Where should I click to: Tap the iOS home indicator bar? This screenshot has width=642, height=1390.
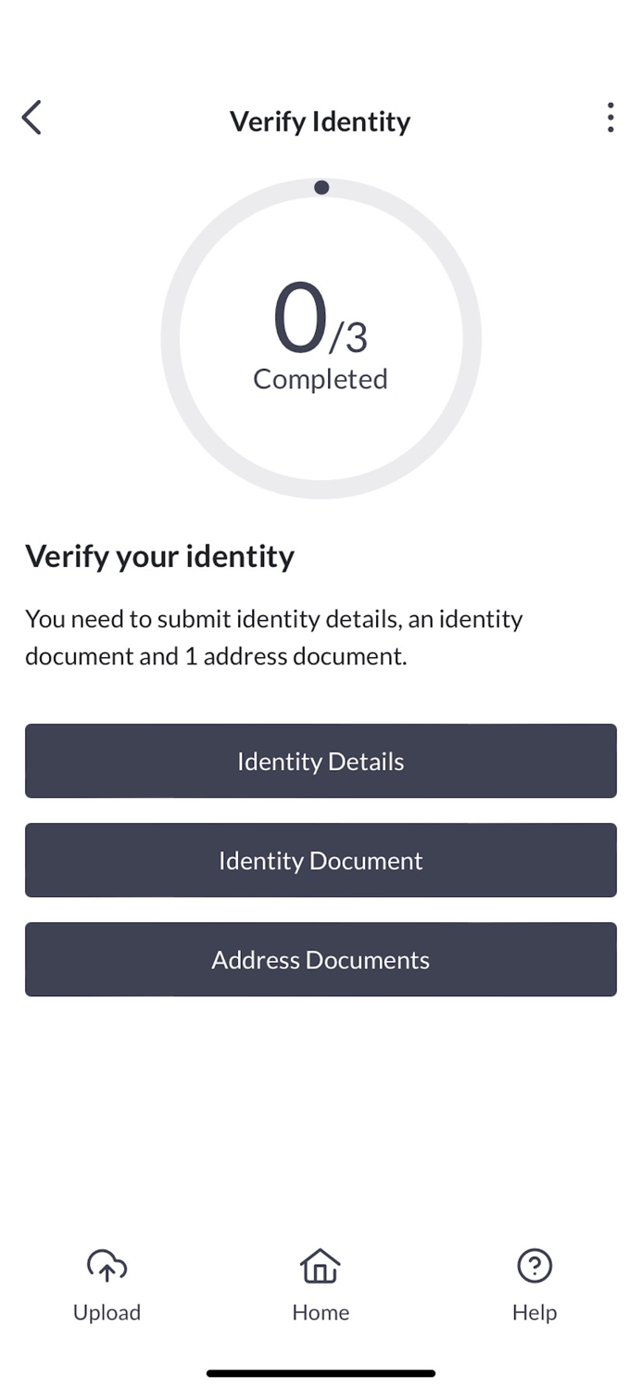point(321,1373)
